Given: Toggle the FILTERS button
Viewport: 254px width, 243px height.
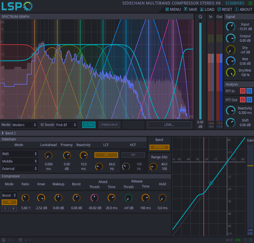Looking at the screenshot, I should click(89, 125).
